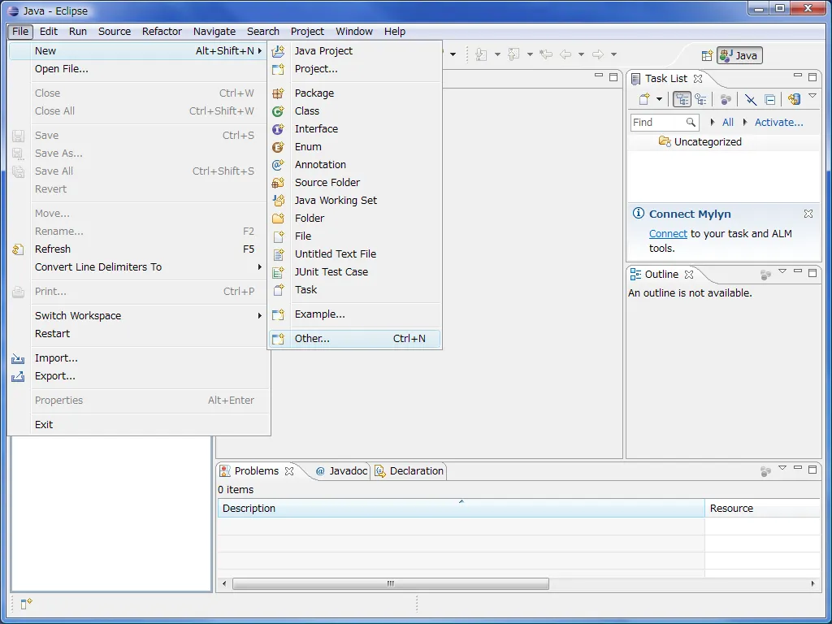Maximize the Task List view
This screenshot has height=624, width=832.
(812, 77)
